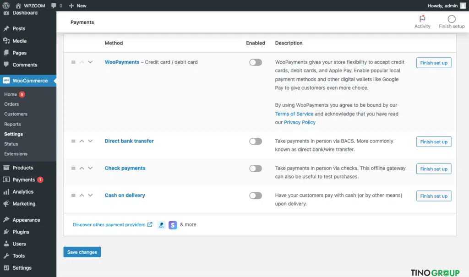Move Direct bank transfer down

coord(90,141)
